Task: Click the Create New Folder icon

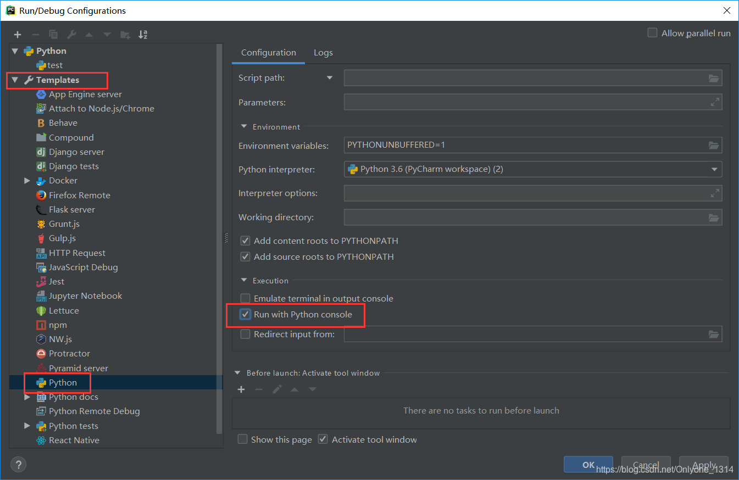Action: 125,35
